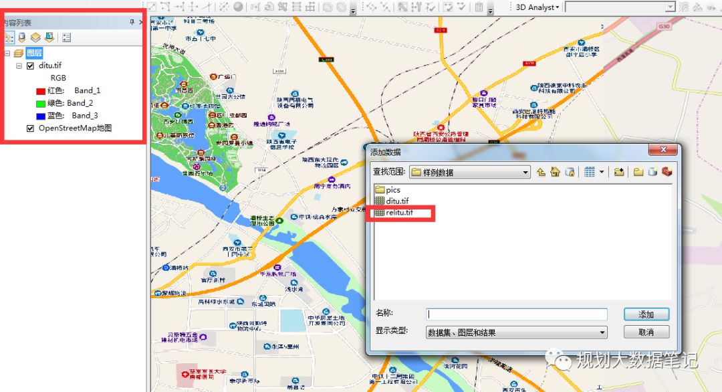Go to default geodatabase in Add Data dialog
Image resolution: width=722 pixels, height=392 pixels.
(570, 172)
